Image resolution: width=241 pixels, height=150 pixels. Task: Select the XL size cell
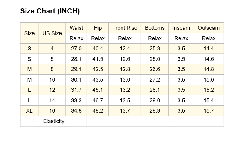pos(29,111)
